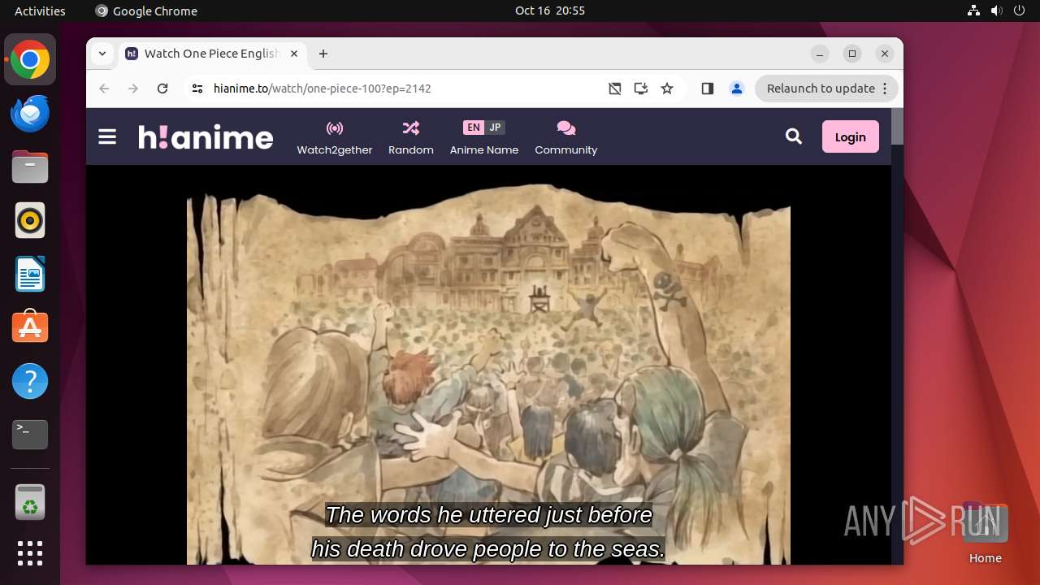Select the Watch One Piece English tab
Viewport: 1040px width, 585px height.
coord(211,54)
